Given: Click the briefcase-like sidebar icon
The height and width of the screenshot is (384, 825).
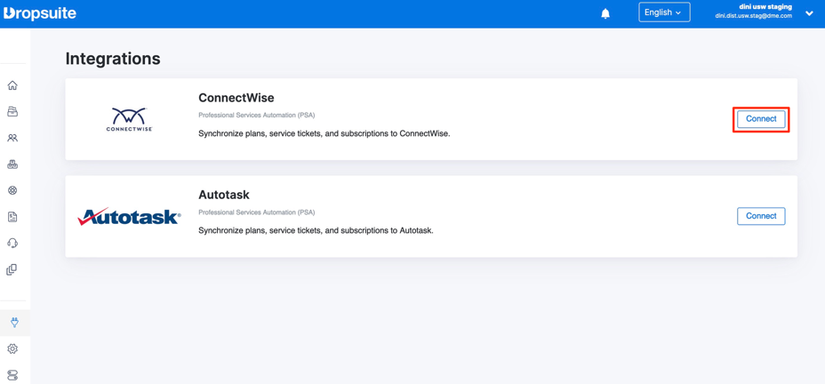Looking at the screenshot, I should (x=12, y=164).
